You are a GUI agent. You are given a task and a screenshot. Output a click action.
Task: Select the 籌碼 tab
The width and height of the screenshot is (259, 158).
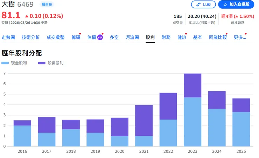click(x=76, y=37)
